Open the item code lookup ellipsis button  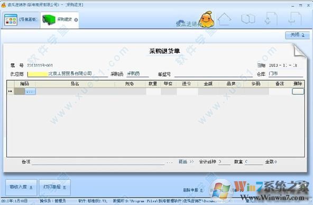(30, 91)
